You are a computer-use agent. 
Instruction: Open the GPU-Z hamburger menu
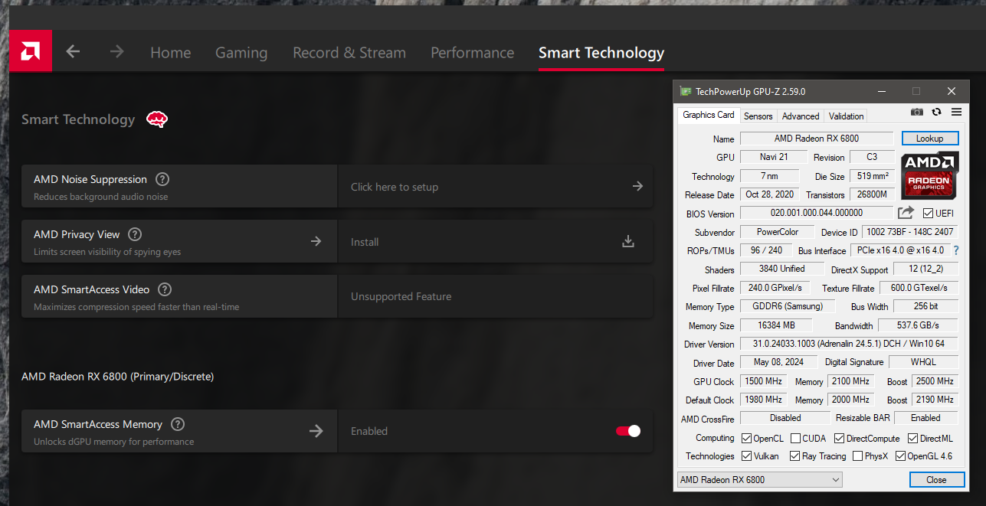(x=956, y=112)
